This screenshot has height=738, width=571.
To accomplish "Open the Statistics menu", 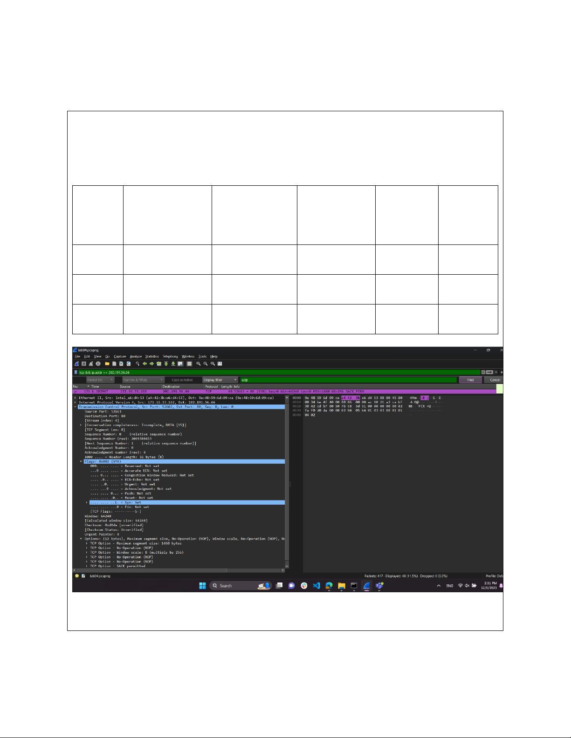I will click(152, 357).
